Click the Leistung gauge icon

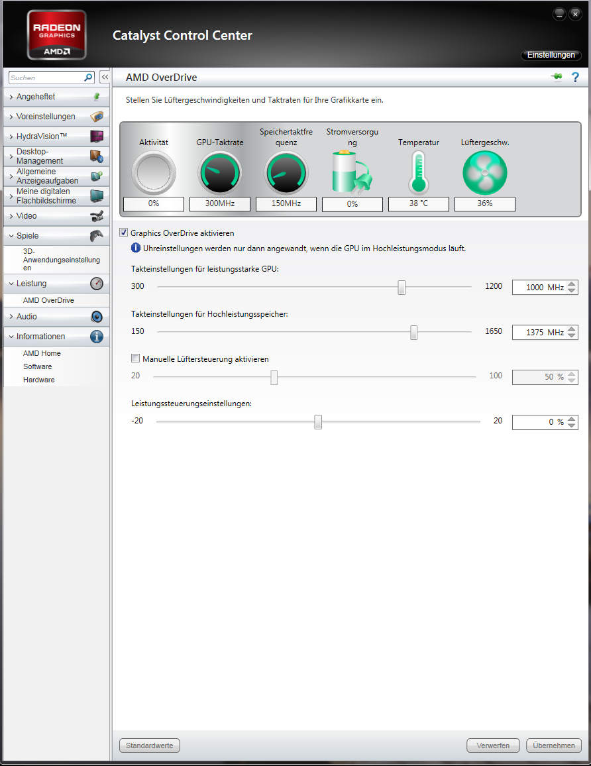[97, 284]
